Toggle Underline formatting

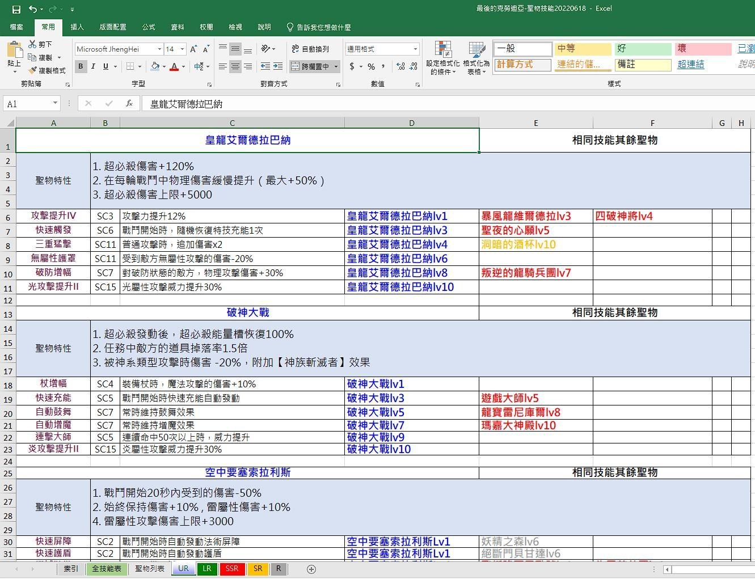click(x=105, y=66)
